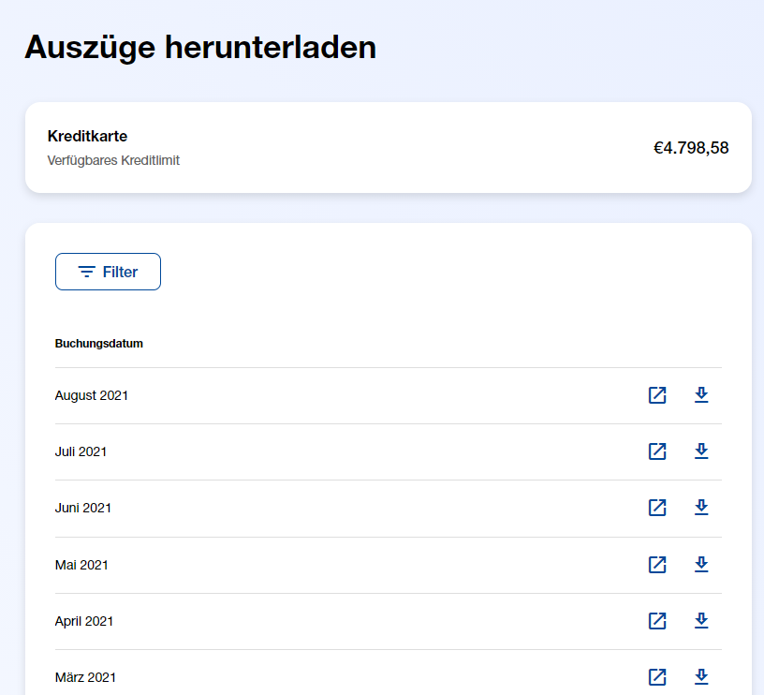
Task: Open April 2021 statement in new window
Action: coord(657,621)
